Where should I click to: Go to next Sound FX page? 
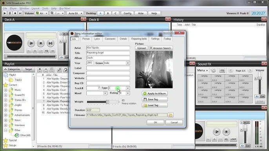[250, 70]
